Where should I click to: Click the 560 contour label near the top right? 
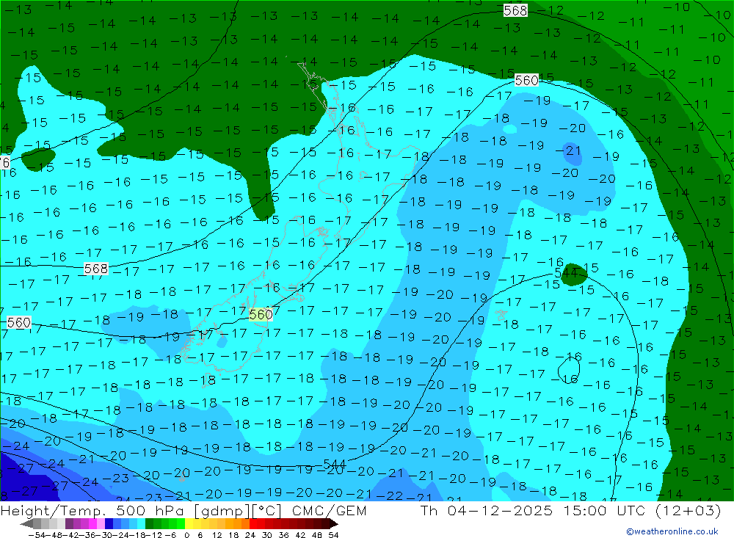[x=526, y=80]
